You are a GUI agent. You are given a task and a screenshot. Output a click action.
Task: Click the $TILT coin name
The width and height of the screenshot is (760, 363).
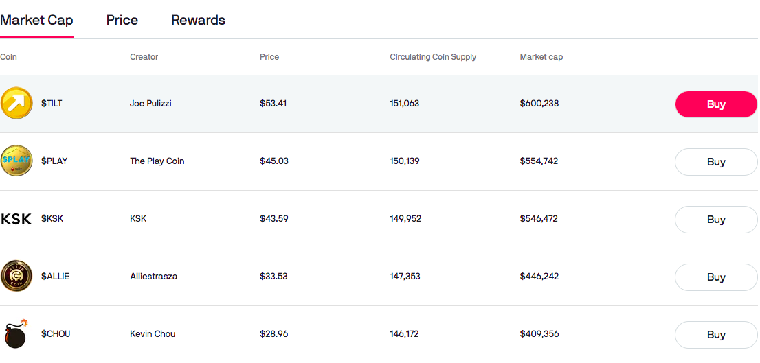[52, 104]
